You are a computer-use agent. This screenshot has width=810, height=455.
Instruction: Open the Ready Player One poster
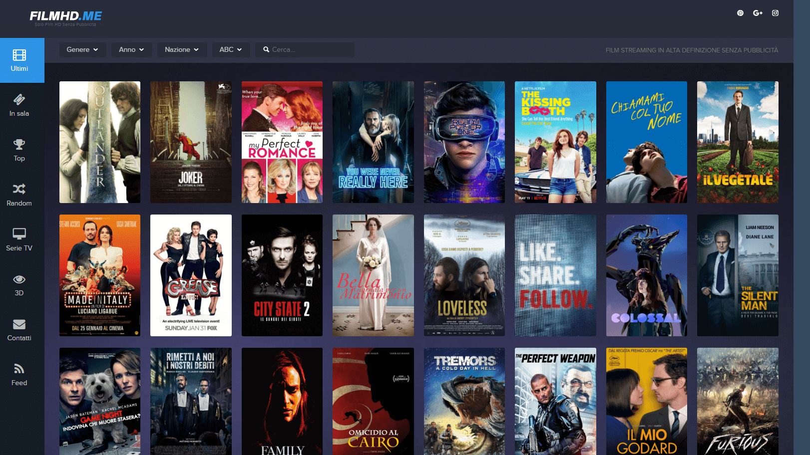(x=464, y=142)
